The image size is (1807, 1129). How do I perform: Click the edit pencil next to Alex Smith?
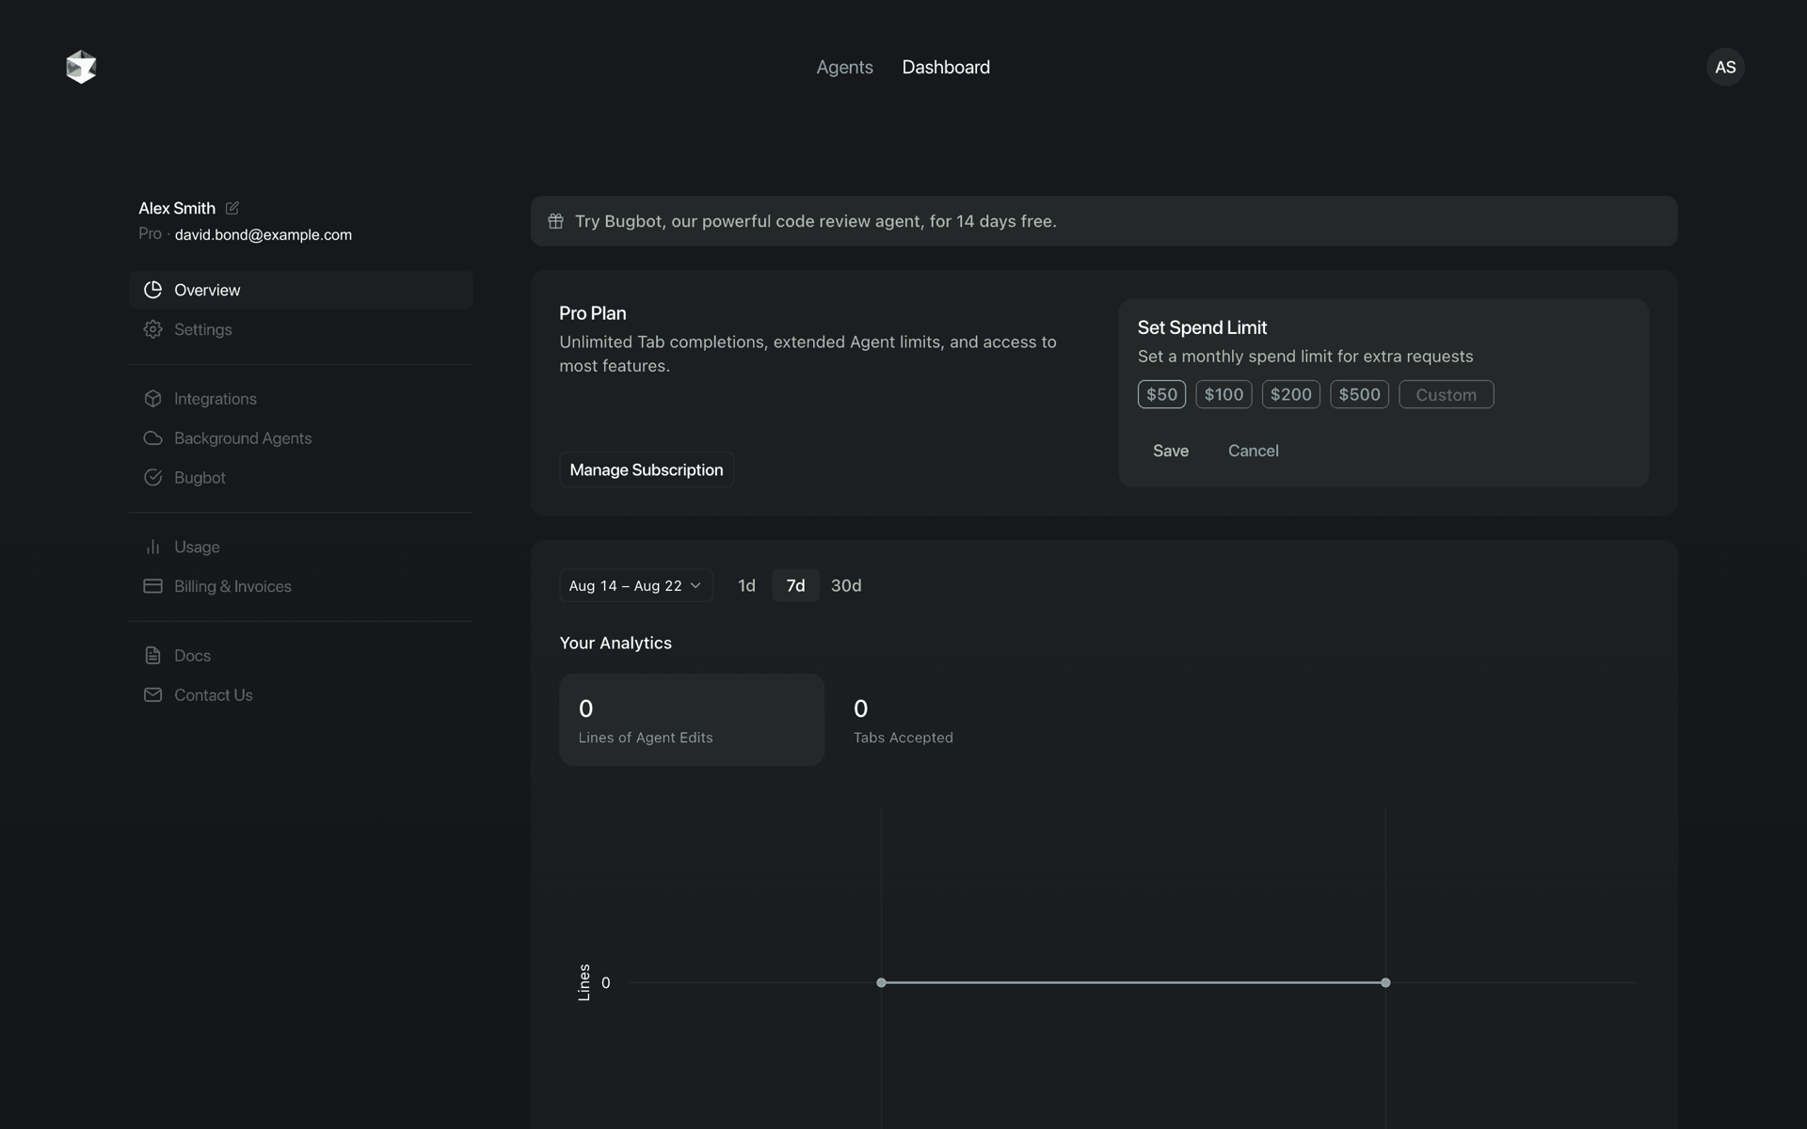[x=232, y=208]
